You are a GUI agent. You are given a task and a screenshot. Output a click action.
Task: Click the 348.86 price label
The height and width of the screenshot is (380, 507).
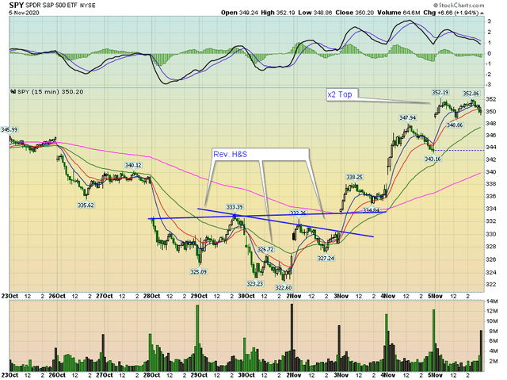455,125
